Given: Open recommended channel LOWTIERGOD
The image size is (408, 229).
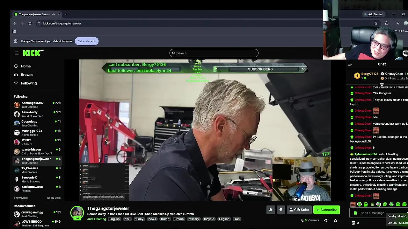Looking at the screenshot, I should point(37,223).
